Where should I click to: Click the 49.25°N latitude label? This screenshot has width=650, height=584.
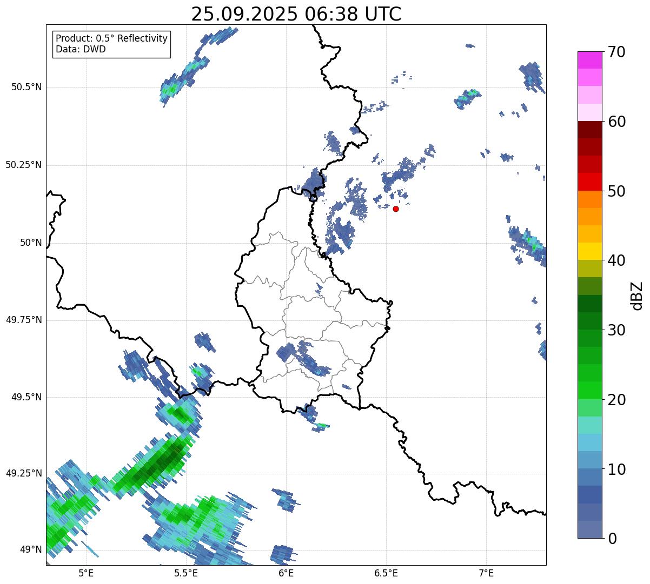coord(24,473)
